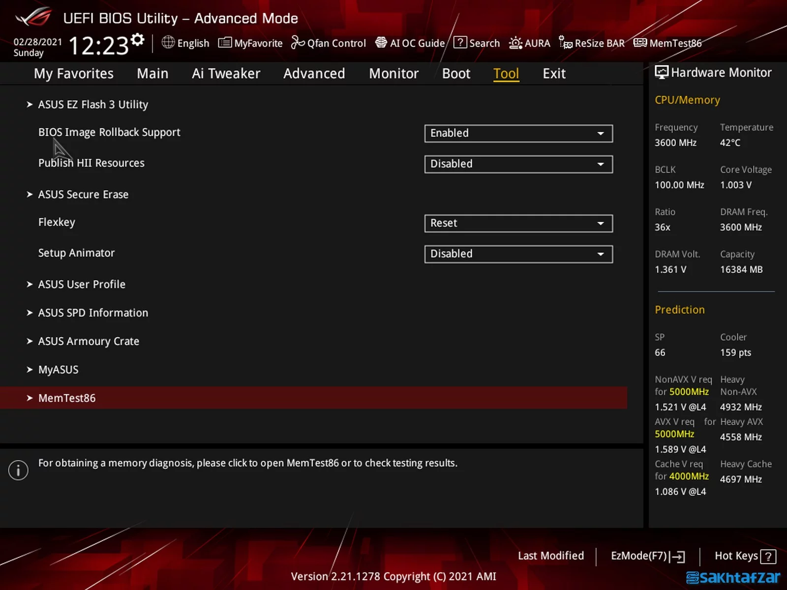Open the Ai Tweaker tab

pyautogui.click(x=226, y=74)
